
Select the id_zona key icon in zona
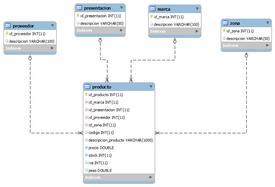click(x=224, y=31)
